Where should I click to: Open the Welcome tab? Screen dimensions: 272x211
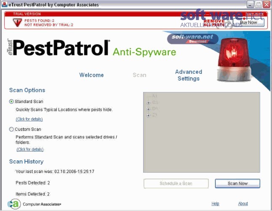(91, 75)
